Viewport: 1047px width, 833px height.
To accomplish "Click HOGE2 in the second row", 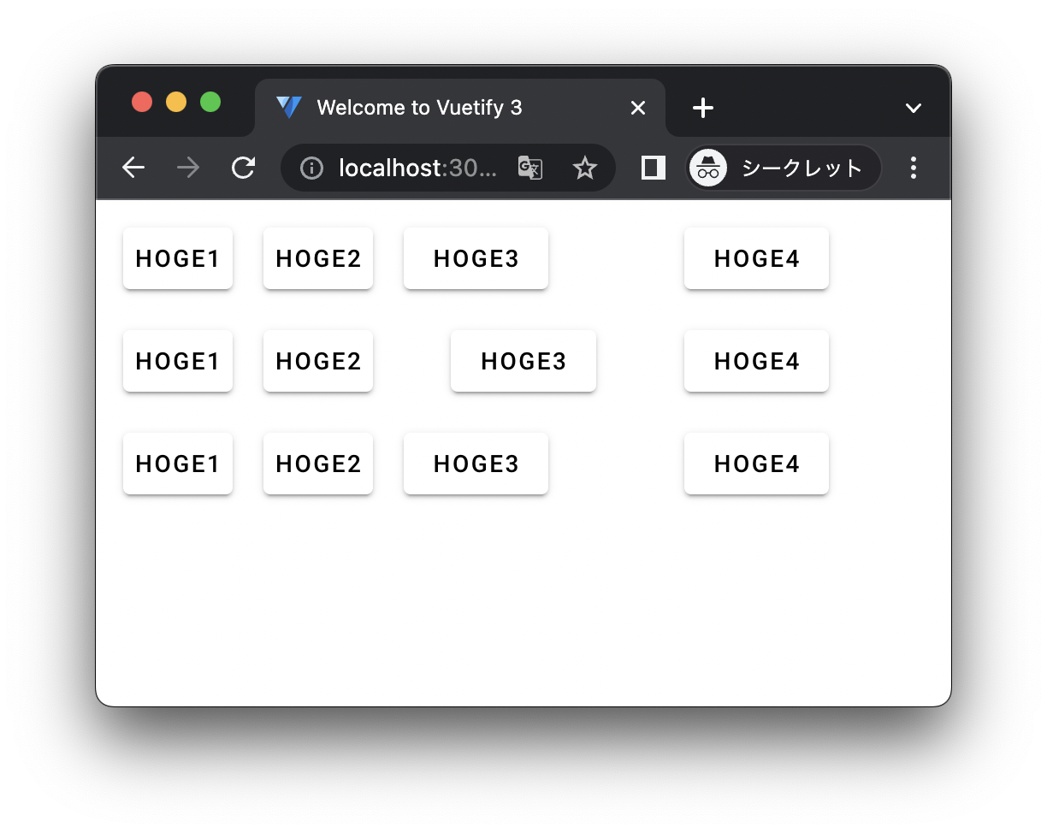I will coord(318,361).
